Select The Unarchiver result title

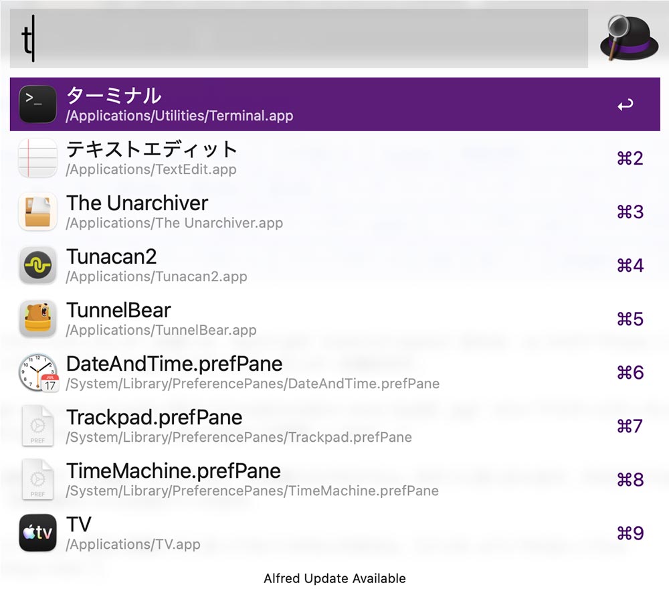point(137,203)
